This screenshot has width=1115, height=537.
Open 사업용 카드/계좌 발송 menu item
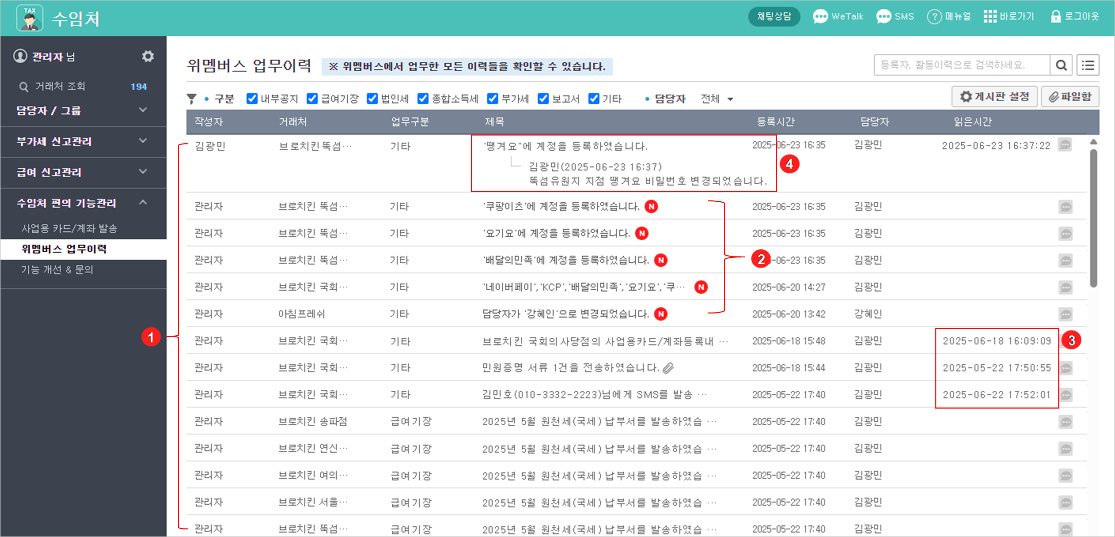point(69,228)
